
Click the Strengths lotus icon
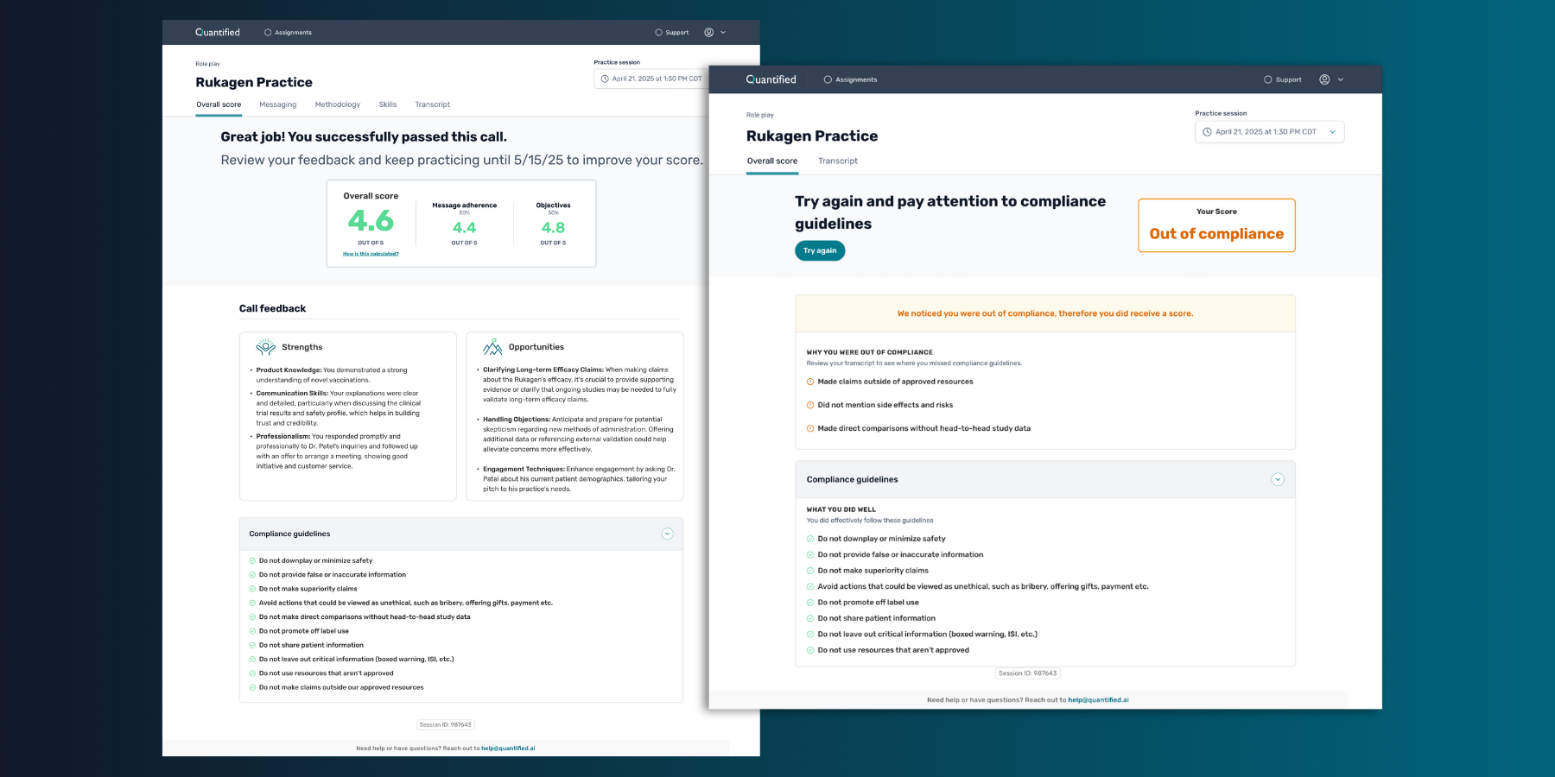[265, 347]
